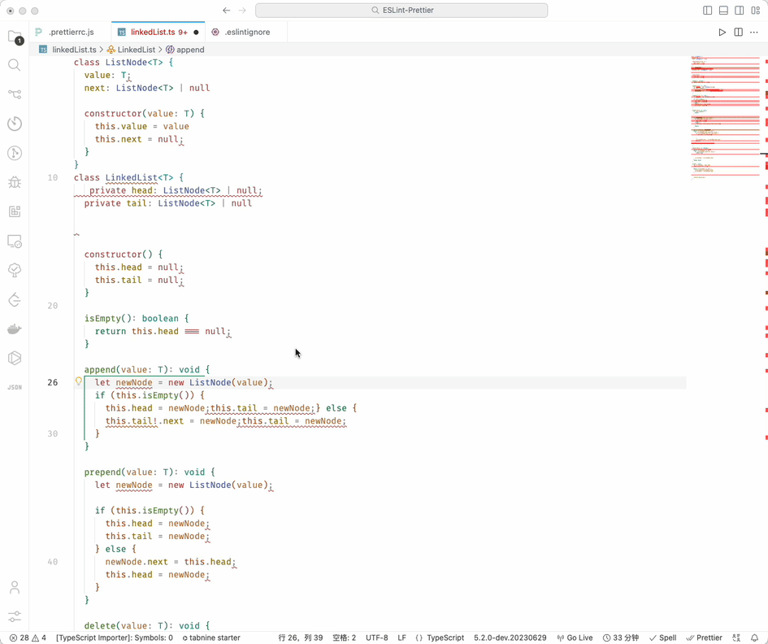Click the translate icon in status bar
768x644 pixels.
point(736,637)
